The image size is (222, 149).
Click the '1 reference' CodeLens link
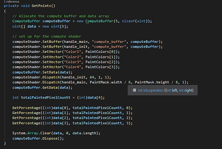[x=11, y=1]
